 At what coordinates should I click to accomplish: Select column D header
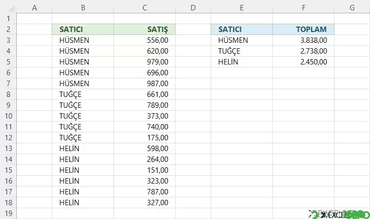click(193, 8)
